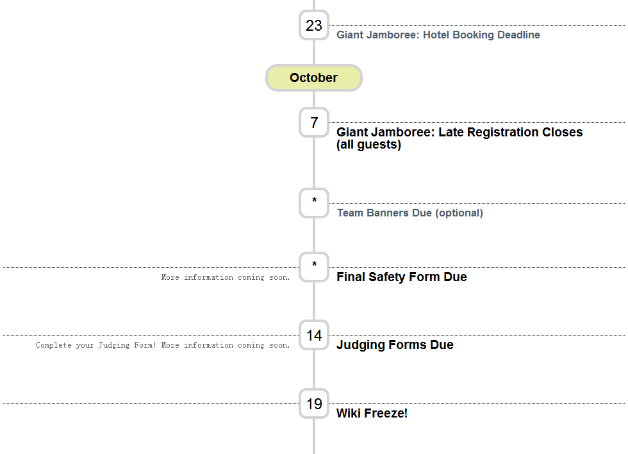
Task: Click the date marker 19
Action: (314, 403)
